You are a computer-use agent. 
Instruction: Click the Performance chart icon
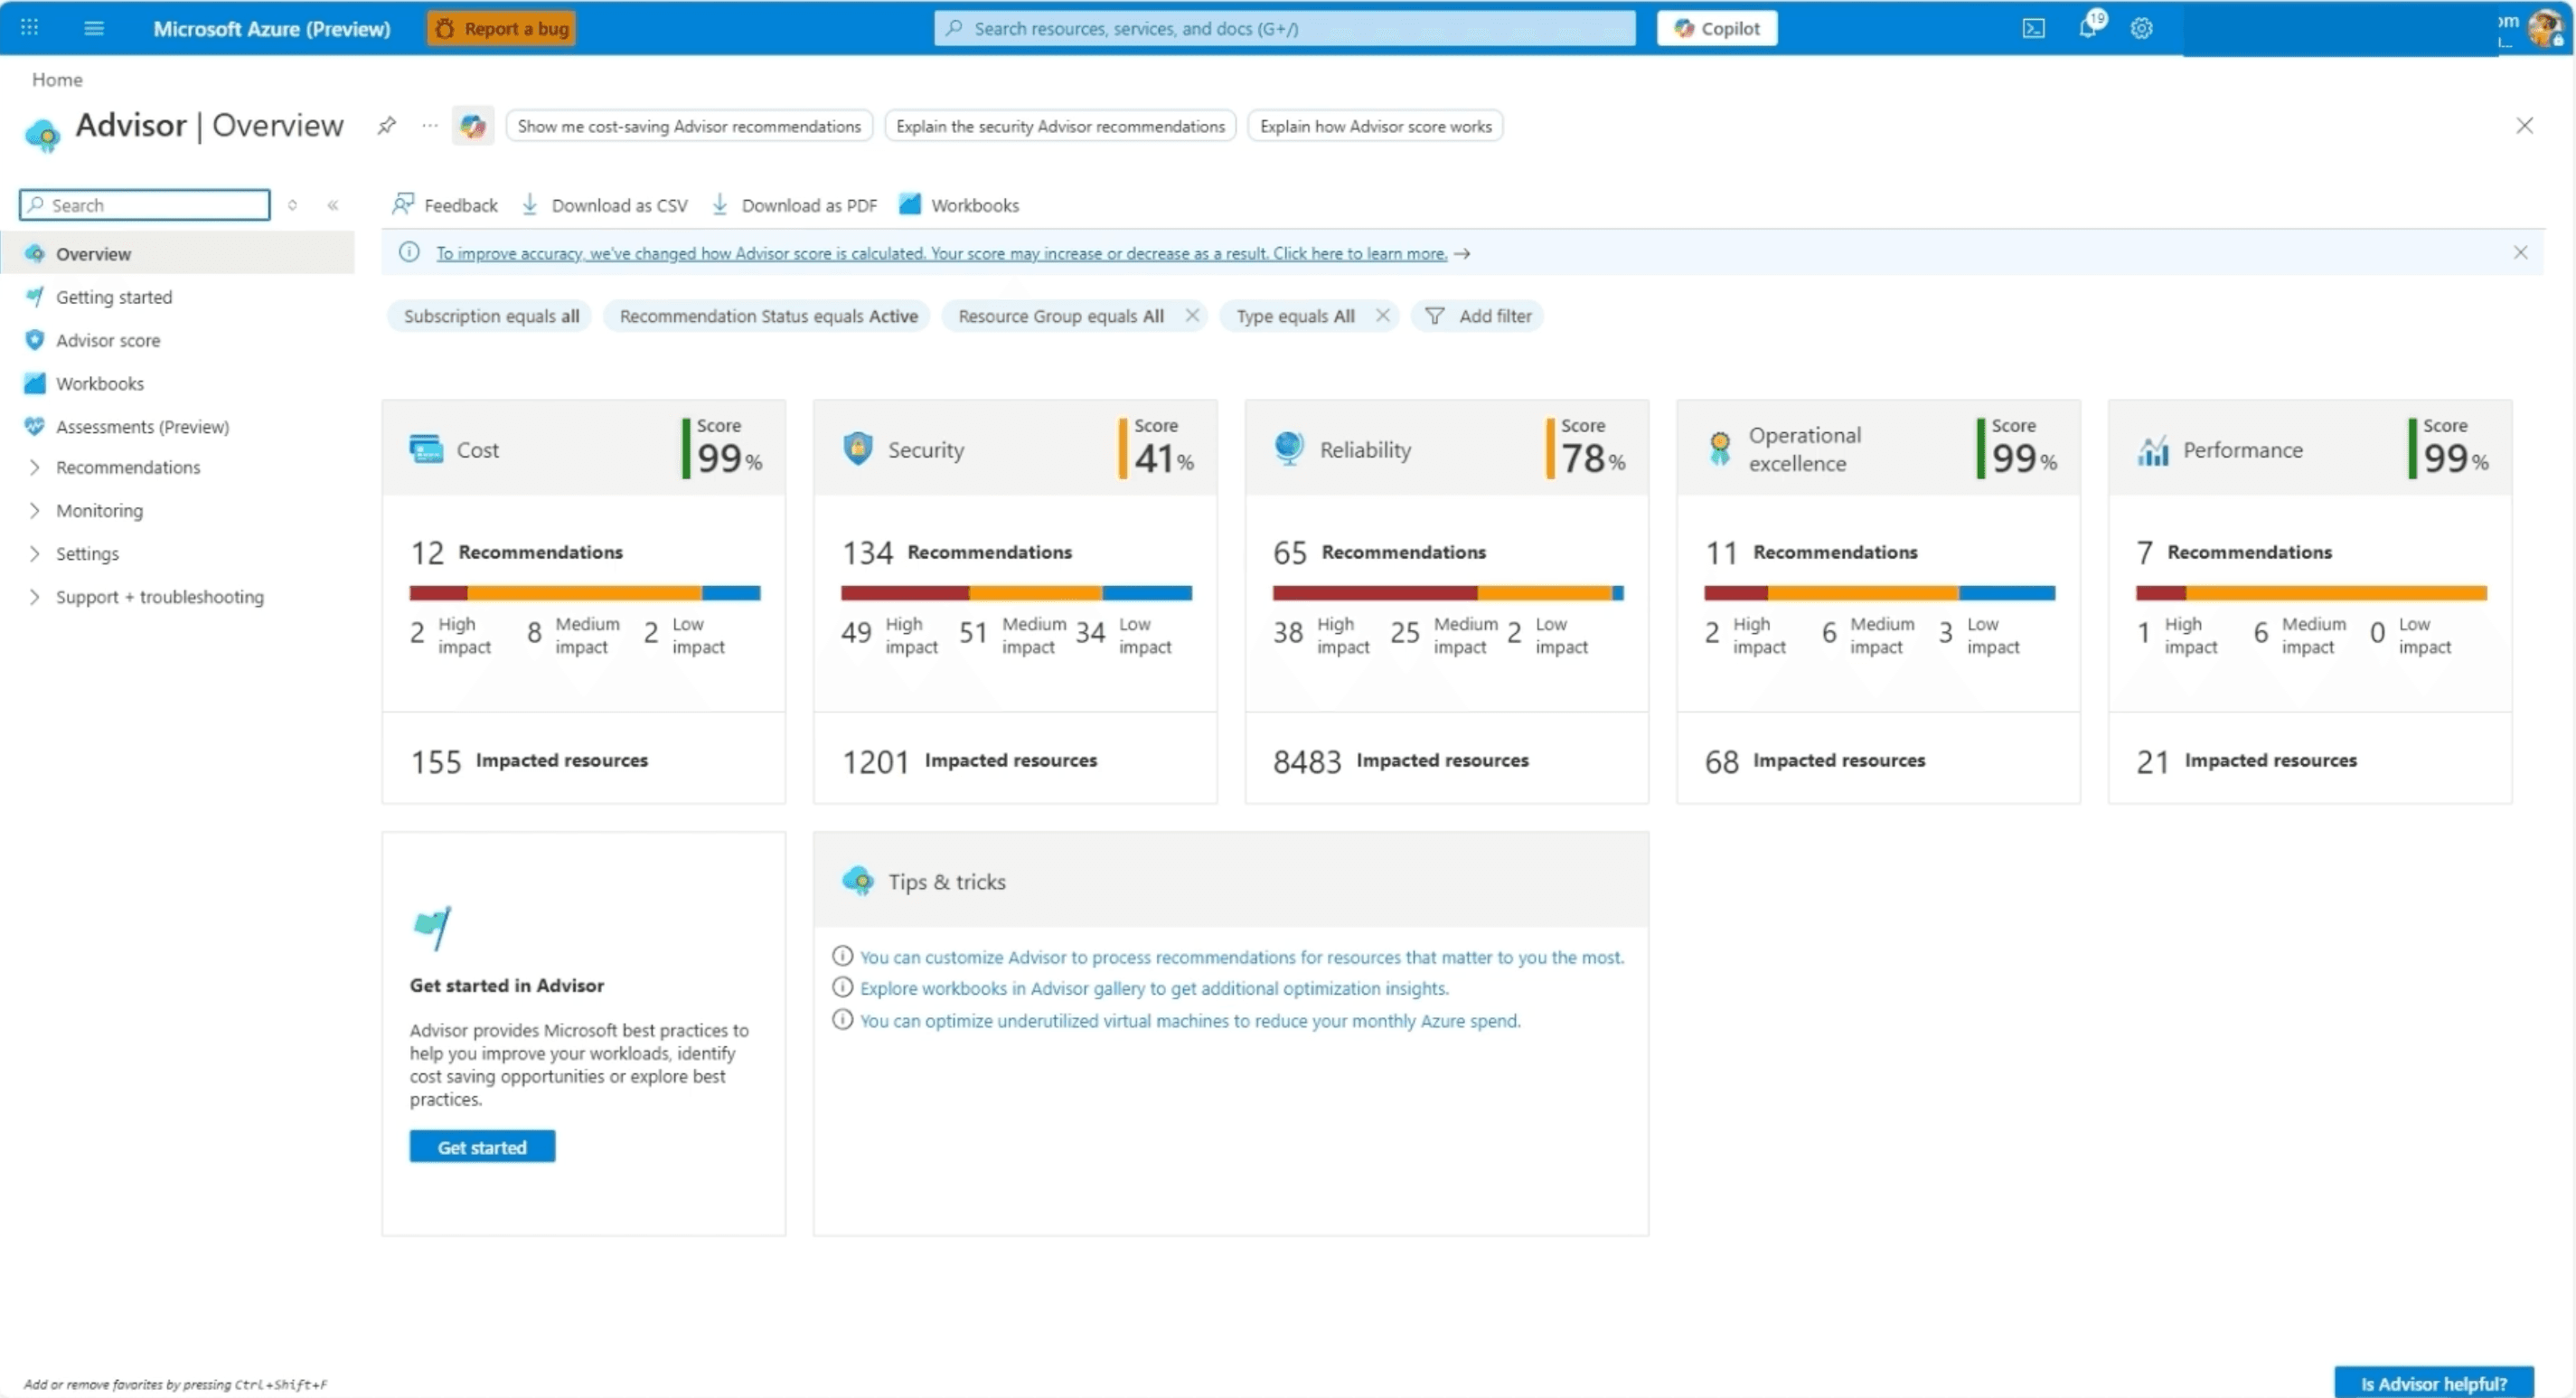coord(2153,451)
